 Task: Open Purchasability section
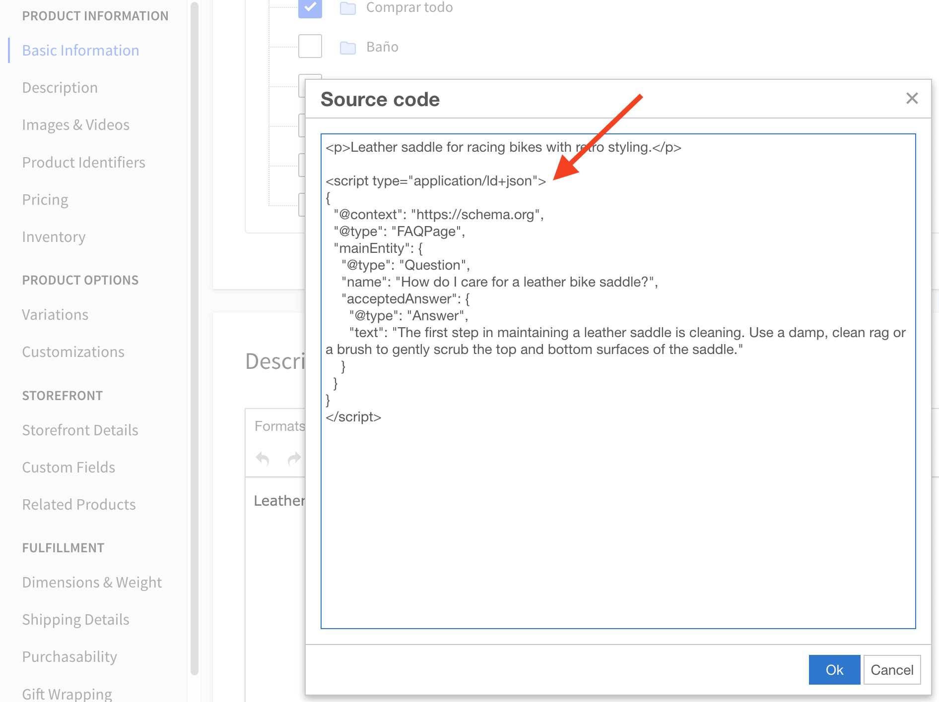[x=69, y=657]
